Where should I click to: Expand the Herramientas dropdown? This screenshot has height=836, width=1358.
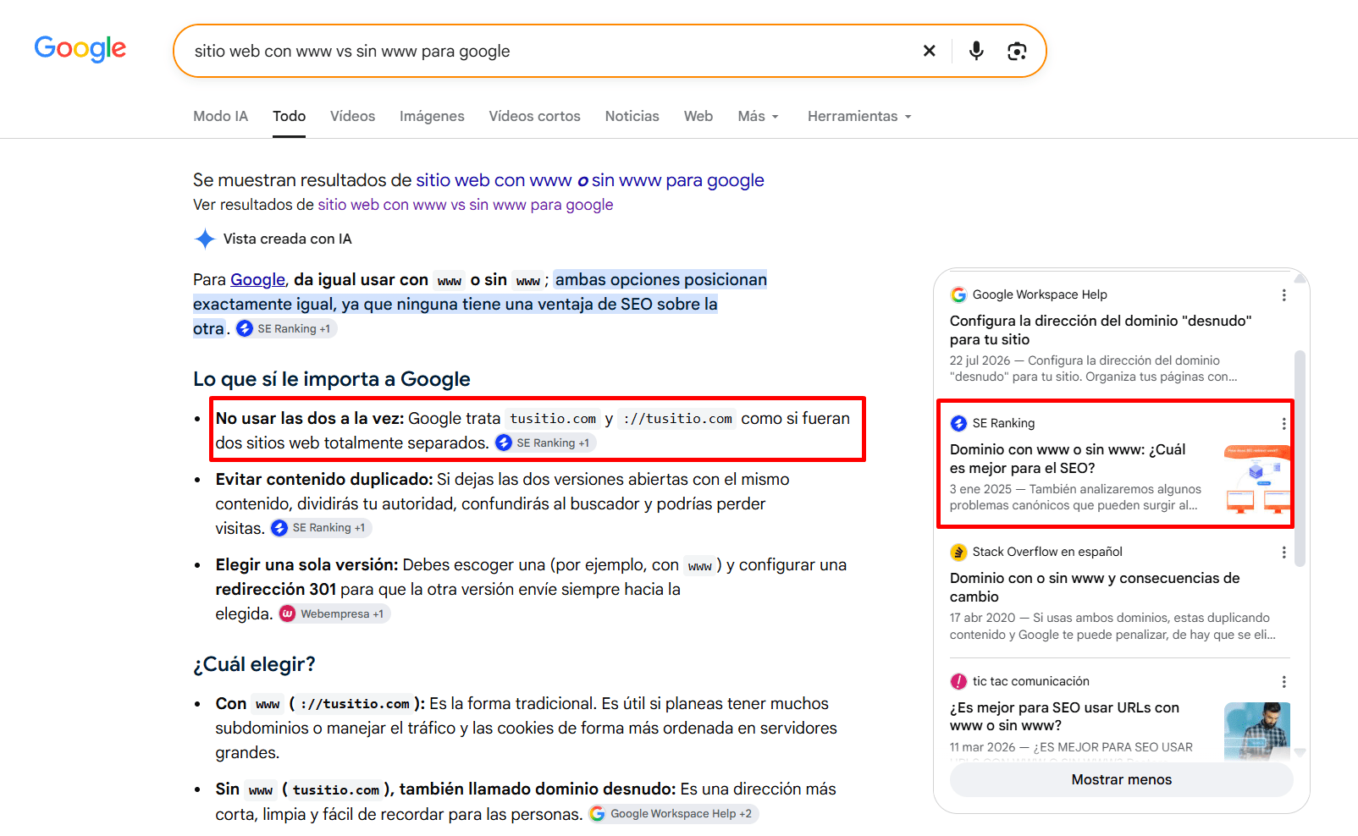[859, 116]
